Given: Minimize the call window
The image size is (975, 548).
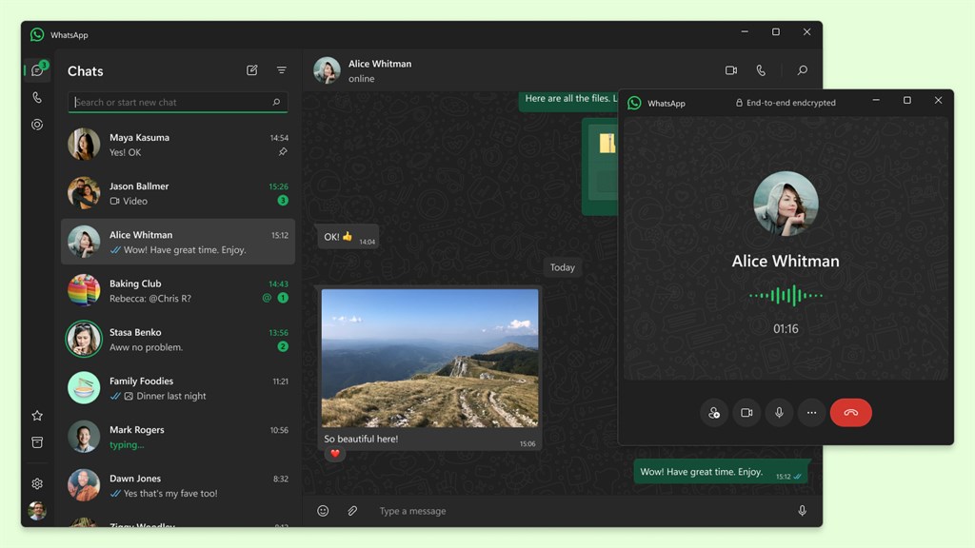Looking at the screenshot, I should pyautogui.click(x=876, y=100).
